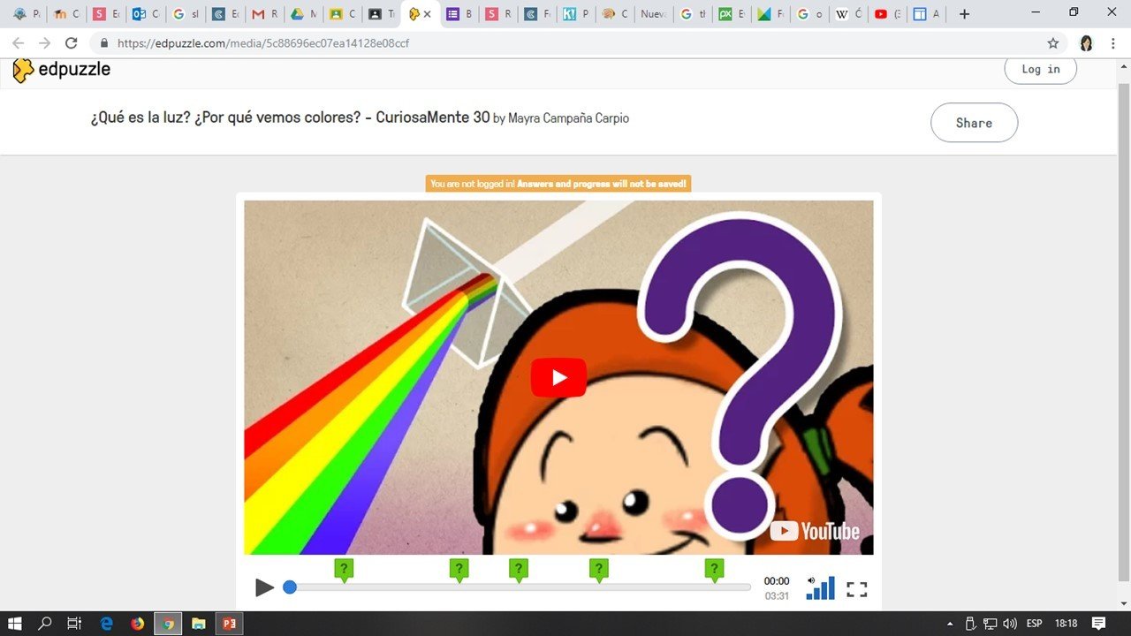Viewport: 1131px width, 636px height.
Task: Click the blue progress handle on the timeline
Action: (290, 587)
